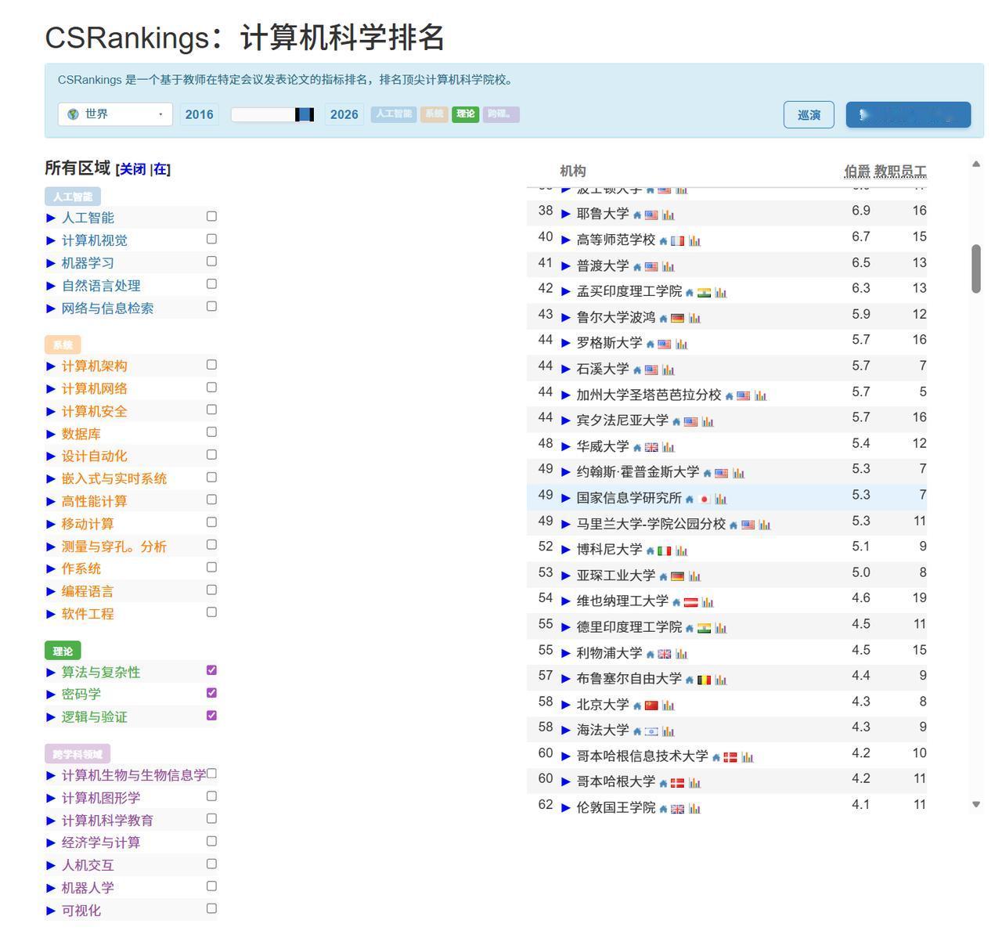
Task: Enable the 计算机架构 checkbox
Action: point(211,364)
